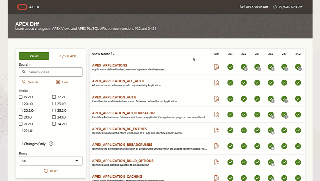The width and height of the screenshot is (320, 181).
Task: Check the 21.2.0 version checkbox
Action: 21,124
